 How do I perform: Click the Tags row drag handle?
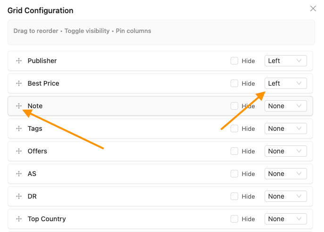click(19, 128)
